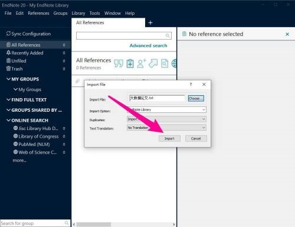Close the Import File dialog
This screenshot has height=227, width=295.
204,85
